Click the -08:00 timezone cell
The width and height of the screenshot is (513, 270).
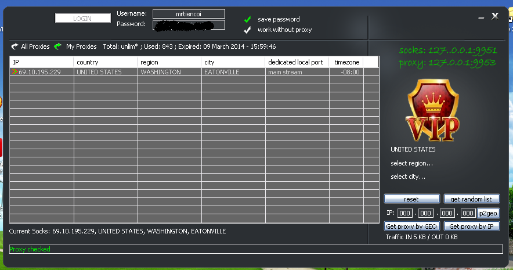(346, 72)
